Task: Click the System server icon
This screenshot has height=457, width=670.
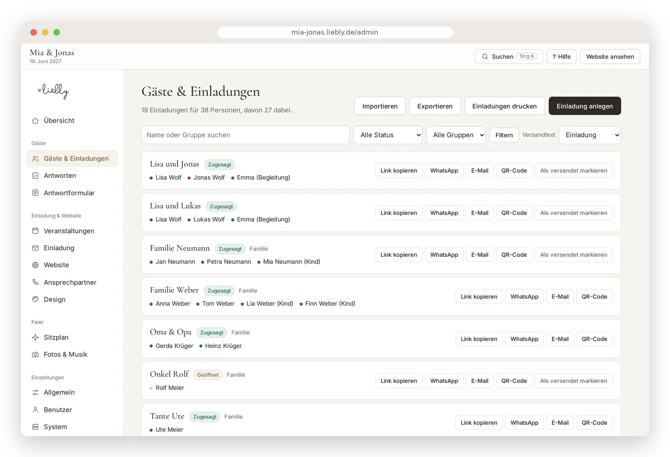Action: pyautogui.click(x=36, y=427)
